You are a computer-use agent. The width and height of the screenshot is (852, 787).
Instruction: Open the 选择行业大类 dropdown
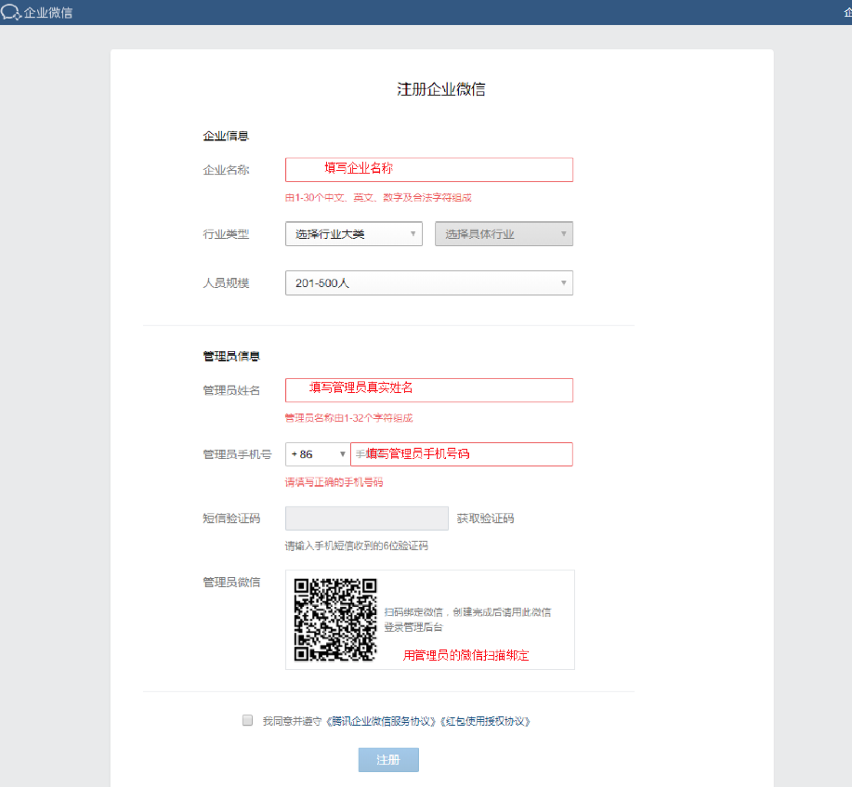click(x=353, y=234)
